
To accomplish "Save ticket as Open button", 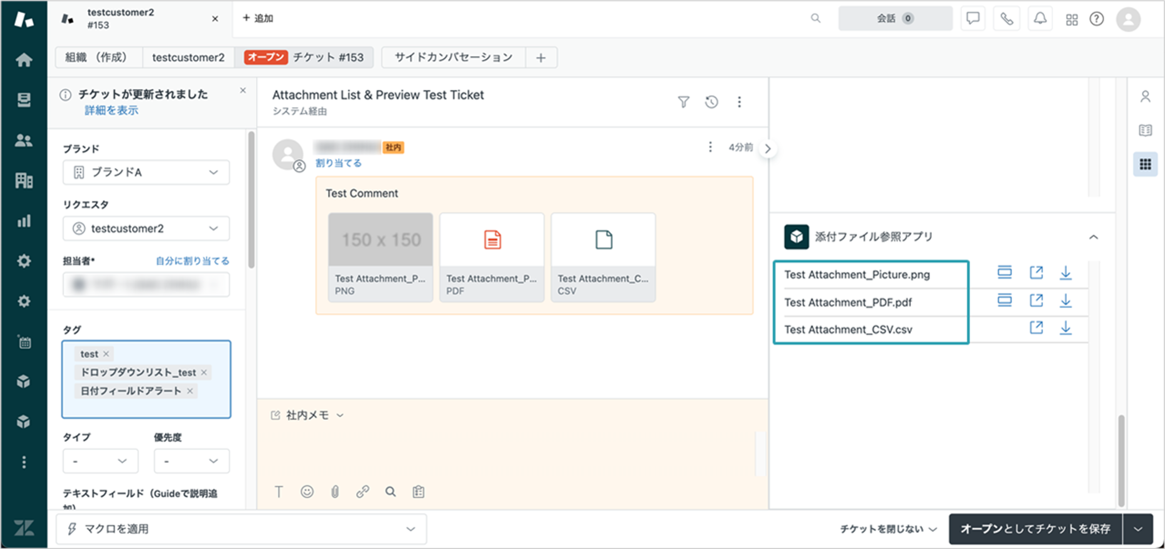I will (x=1035, y=529).
